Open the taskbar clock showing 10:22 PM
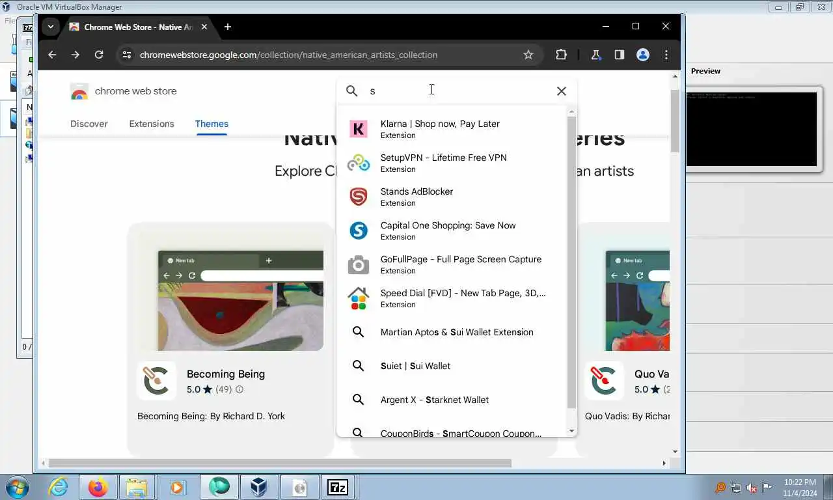The image size is (833, 500). [x=800, y=488]
